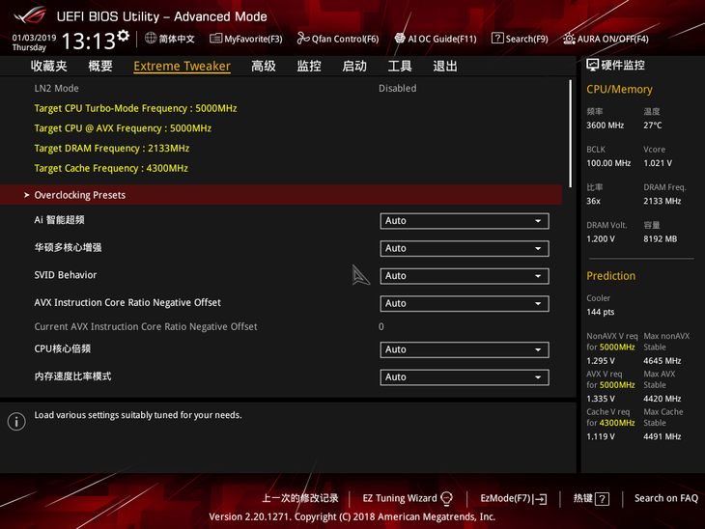Click Target DRAM Frequency : 2133MHz line
The width and height of the screenshot is (705, 529).
click(x=111, y=149)
